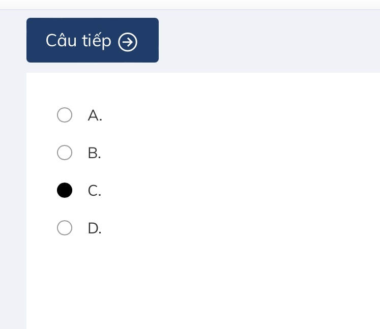380x329 pixels.
Task: Select the radio button for option B
Action: click(65, 153)
